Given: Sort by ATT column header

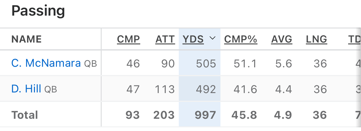Looking at the screenshot, I should (x=165, y=39).
